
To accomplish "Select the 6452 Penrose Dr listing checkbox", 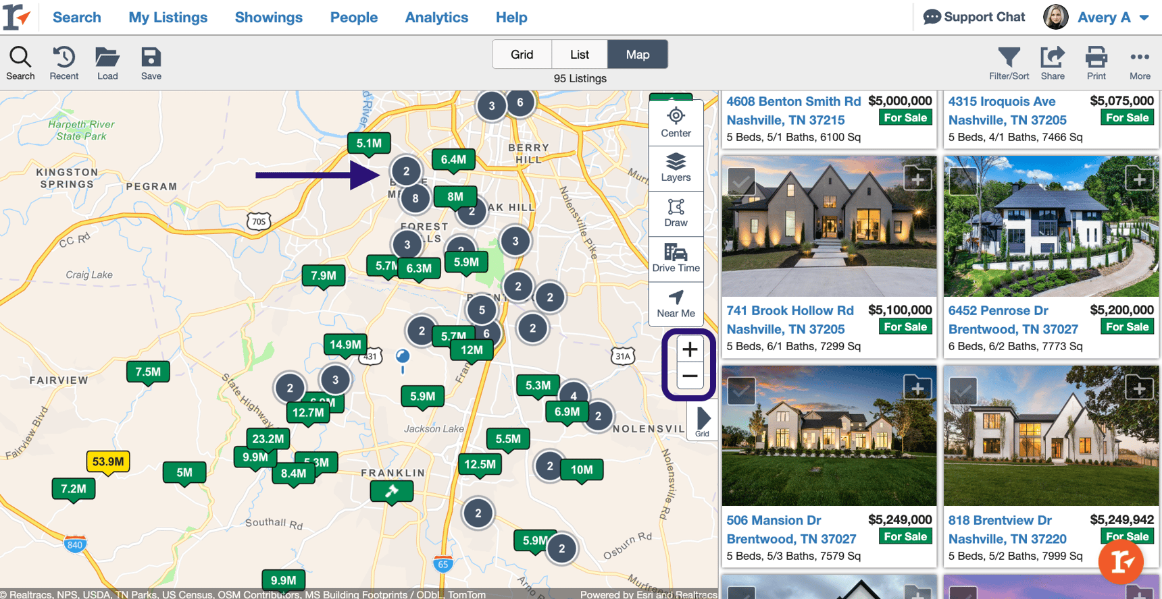I will point(963,181).
